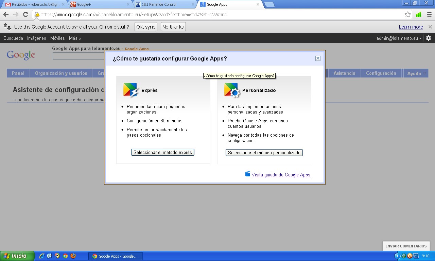Open the Ayuda dropdown menu
The height and width of the screenshot is (261, 435).
(x=416, y=73)
